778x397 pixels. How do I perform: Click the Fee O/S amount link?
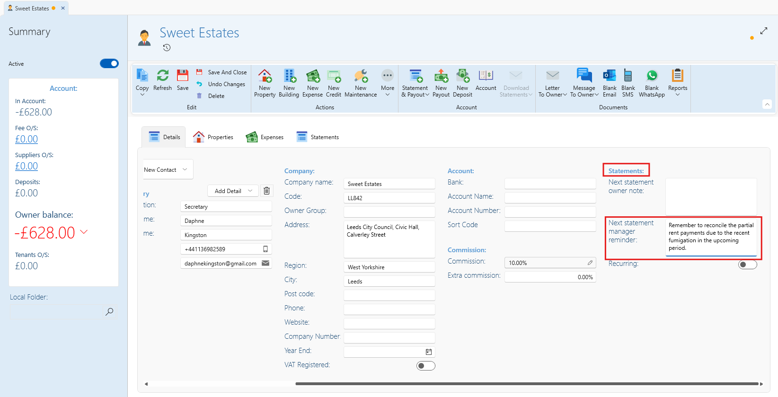point(27,139)
